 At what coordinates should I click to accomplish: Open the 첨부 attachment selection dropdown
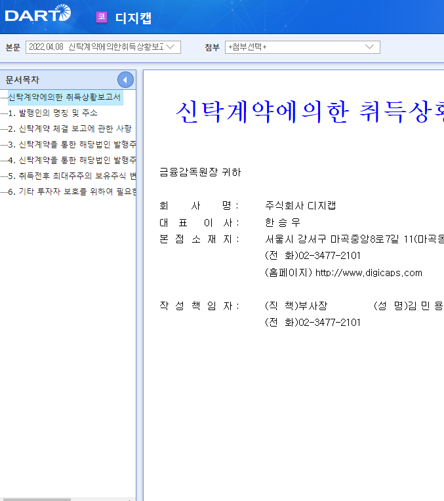click(x=302, y=47)
